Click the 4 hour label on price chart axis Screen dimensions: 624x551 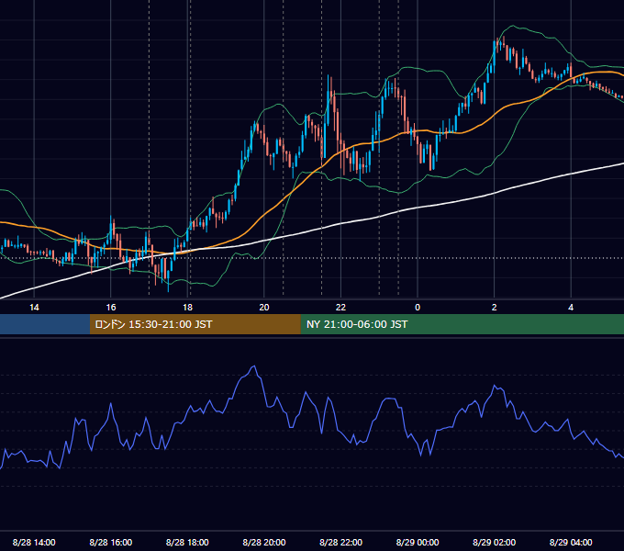tap(571, 308)
